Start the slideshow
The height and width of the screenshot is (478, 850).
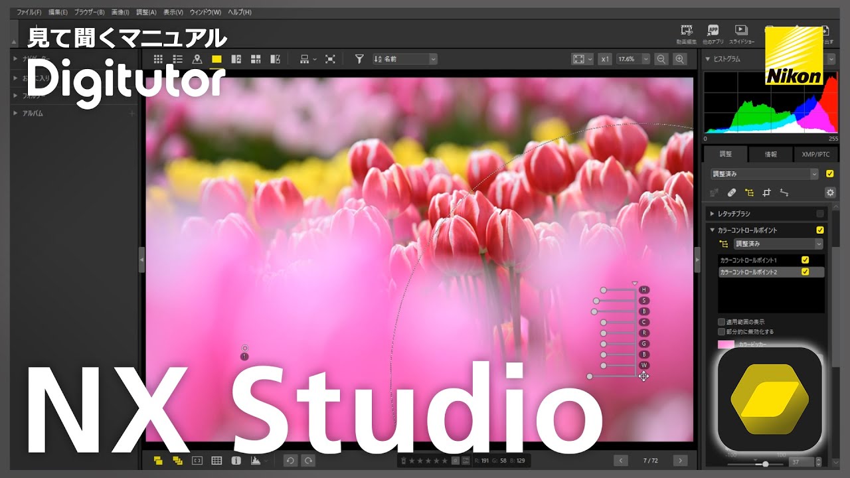click(x=741, y=34)
